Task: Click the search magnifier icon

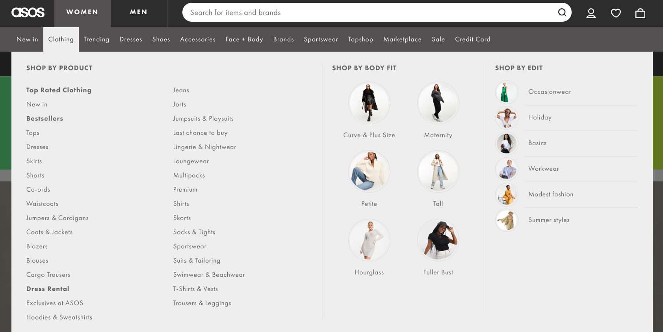Action: [562, 12]
